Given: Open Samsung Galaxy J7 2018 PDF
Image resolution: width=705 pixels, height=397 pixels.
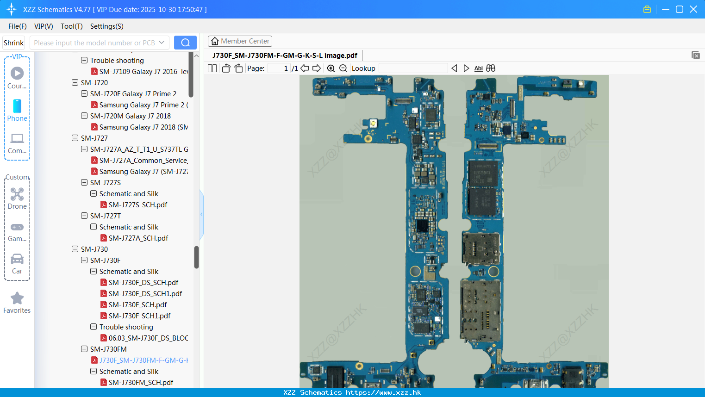Looking at the screenshot, I should point(143,127).
